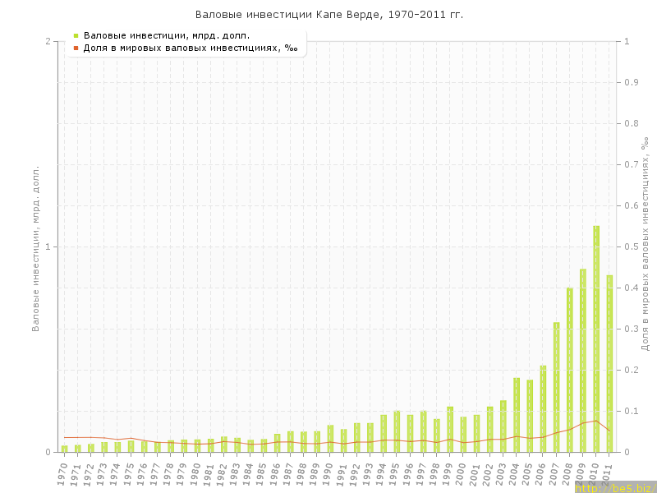Click the bar for year 2004
657x493 pixels.
tap(517, 415)
